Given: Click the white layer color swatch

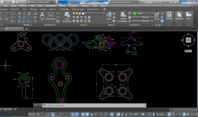Looking at the screenshot, I should point(83,14).
